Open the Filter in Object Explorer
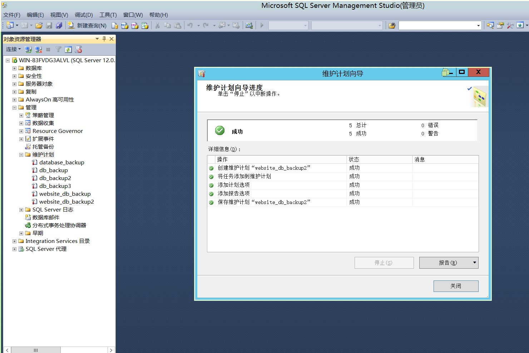Viewport: 529px width, 353px height. [x=58, y=49]
